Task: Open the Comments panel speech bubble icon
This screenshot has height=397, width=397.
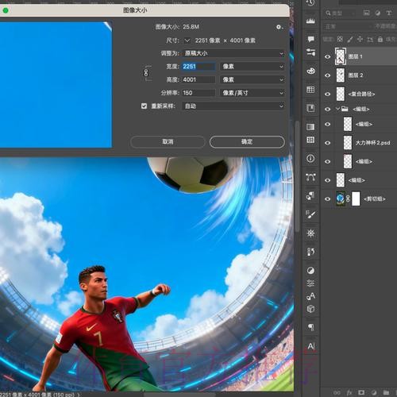Action: 310,40
